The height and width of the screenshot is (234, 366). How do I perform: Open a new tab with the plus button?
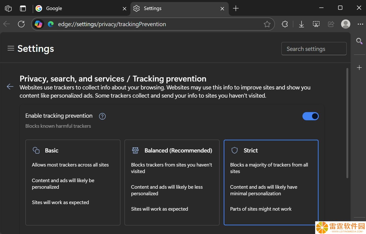[236, 8]
